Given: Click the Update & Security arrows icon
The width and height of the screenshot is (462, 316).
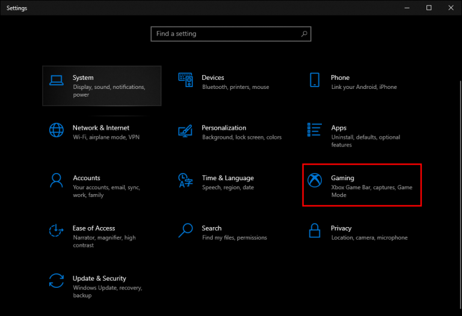Looking at the screenshot, I should point(57,281).
